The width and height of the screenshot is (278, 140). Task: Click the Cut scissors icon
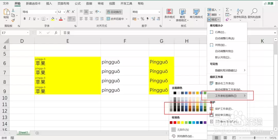click(13, 11)
